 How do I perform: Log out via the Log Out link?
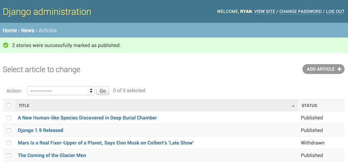[x=335, y=12]
